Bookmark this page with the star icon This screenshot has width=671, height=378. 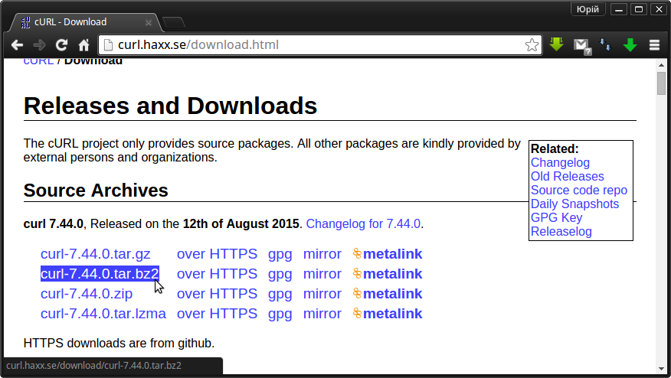(532, 45)
